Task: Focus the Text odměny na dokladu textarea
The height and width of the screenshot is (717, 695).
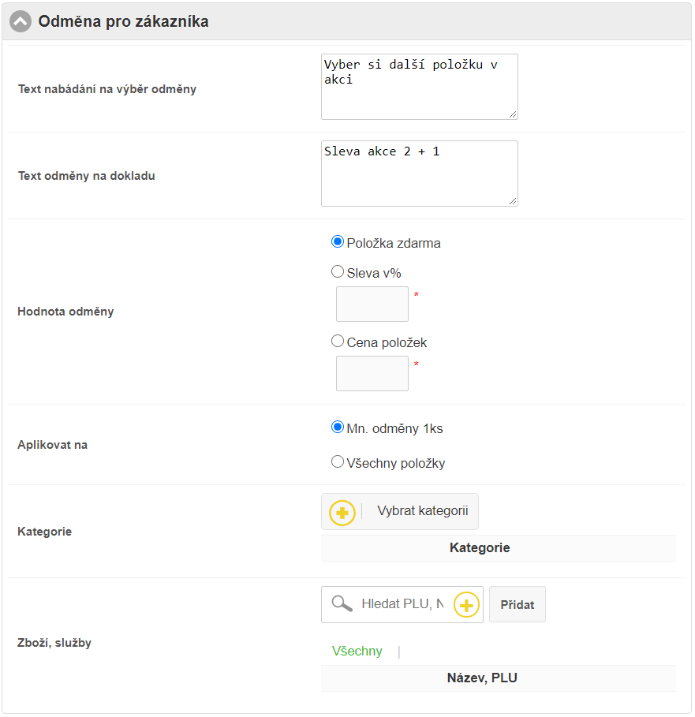Action: 419,174
